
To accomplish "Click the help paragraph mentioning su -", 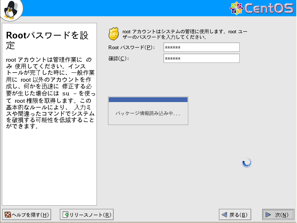I will tap(50, 93).
